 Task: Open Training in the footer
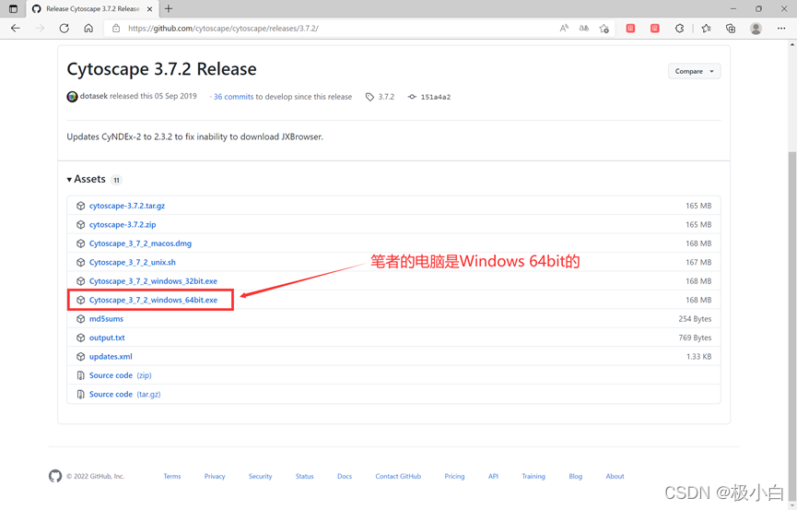(533, 477)
